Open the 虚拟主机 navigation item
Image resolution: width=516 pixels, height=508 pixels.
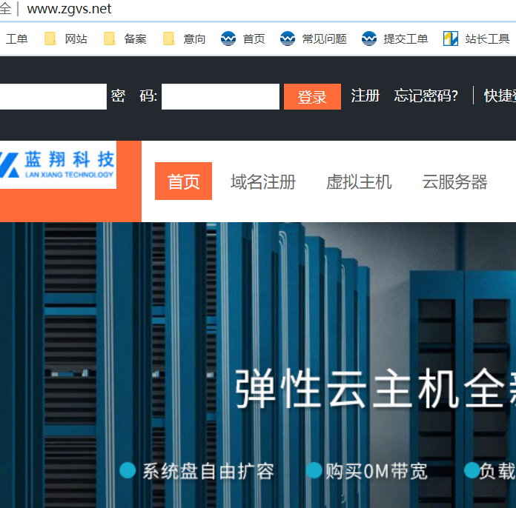pyautogui.click(x=359, y=182)
